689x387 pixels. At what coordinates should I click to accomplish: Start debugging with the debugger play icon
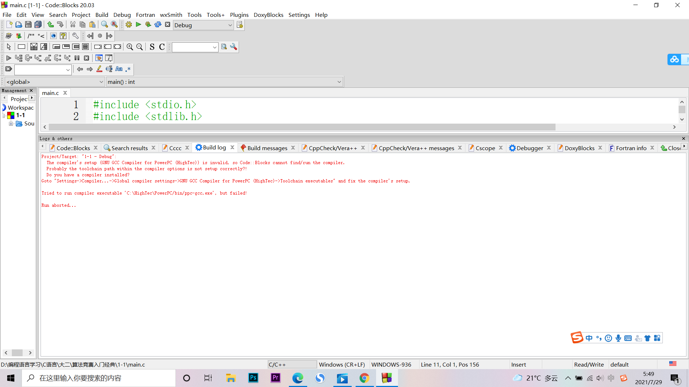[9, 58]
